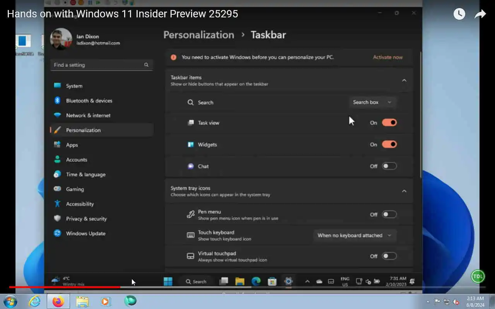Screen dimensions: 495x309
Task: Select System in the Settings sidebar
Action: click(102, 86)
